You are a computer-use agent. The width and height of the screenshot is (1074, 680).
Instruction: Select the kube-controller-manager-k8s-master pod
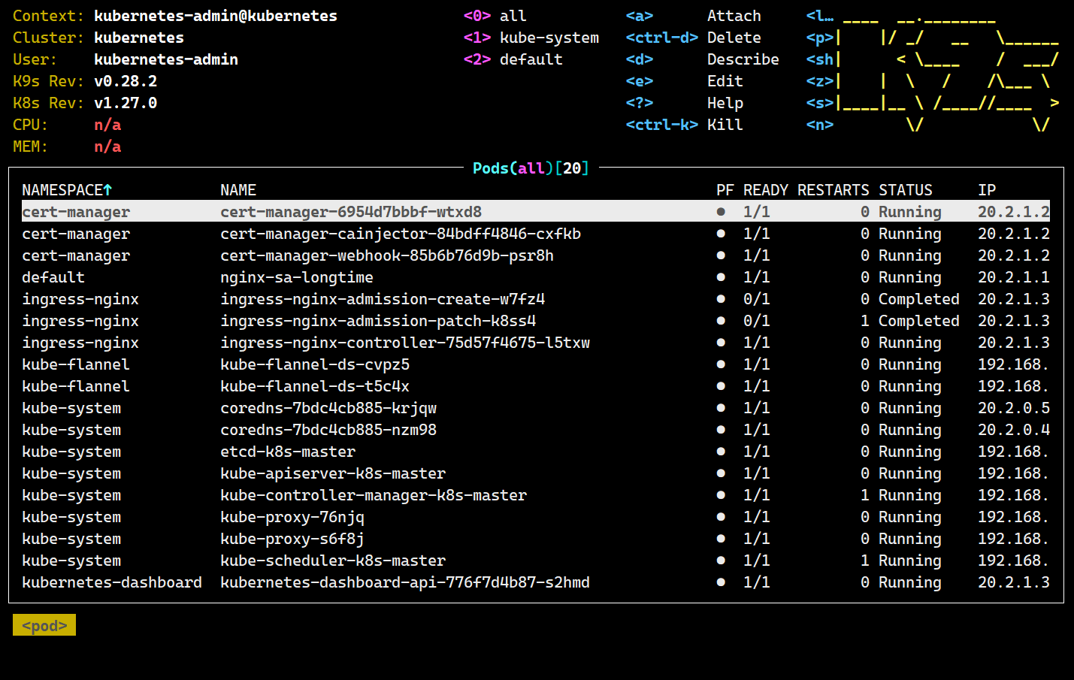point(536,495)
